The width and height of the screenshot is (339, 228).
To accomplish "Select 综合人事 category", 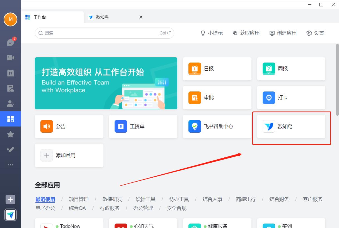I will click(x=212, y=199).
